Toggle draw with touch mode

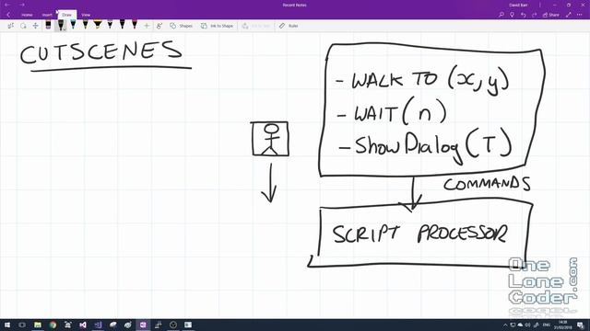(x=159, y=26)
